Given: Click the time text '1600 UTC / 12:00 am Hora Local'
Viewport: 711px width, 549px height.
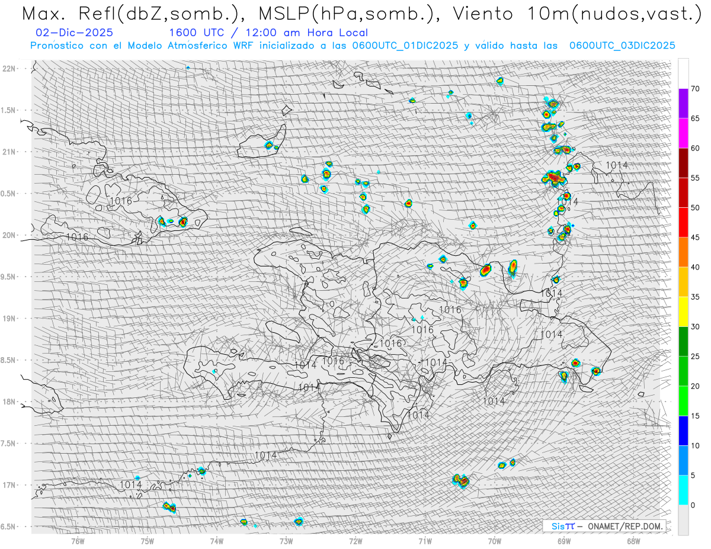Looking at the screenshot, I should [x=268, y=33].
